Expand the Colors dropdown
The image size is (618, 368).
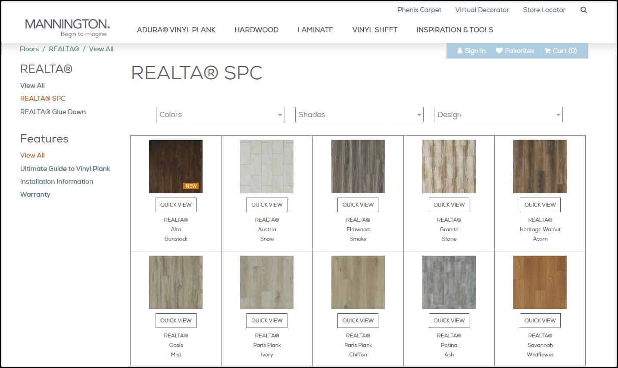pyautogui.click(x=220, y=114)
